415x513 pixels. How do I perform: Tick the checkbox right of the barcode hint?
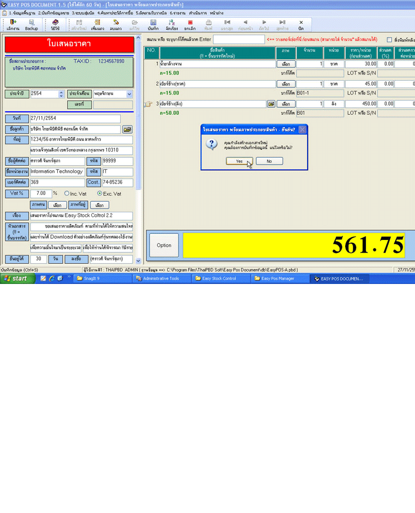coord(389,40)
